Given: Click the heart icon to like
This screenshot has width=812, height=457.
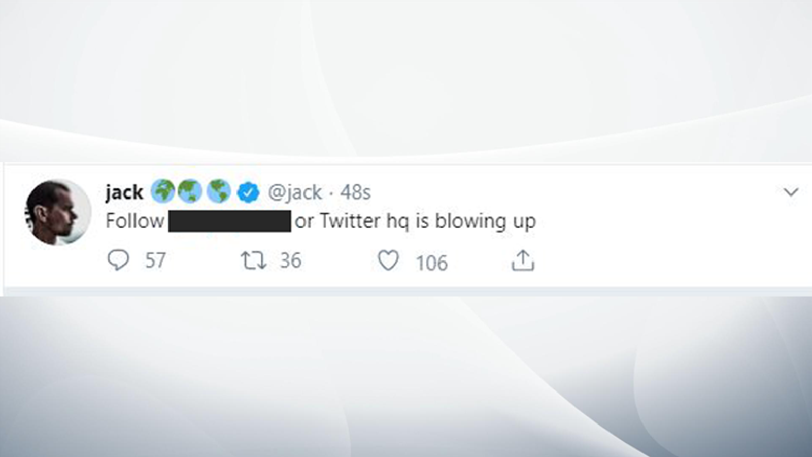Looking at the screenshot, I should [x=390, y=260].
